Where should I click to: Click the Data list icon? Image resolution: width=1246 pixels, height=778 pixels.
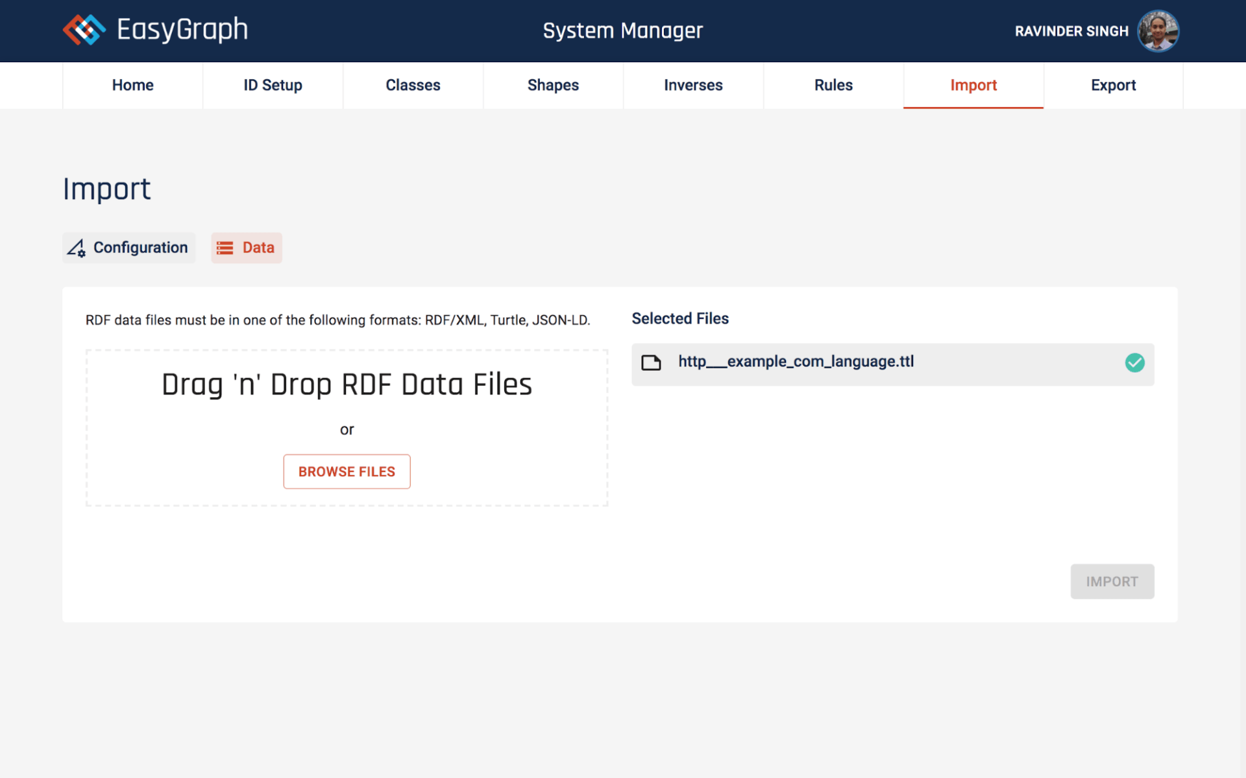pos(225,248)
